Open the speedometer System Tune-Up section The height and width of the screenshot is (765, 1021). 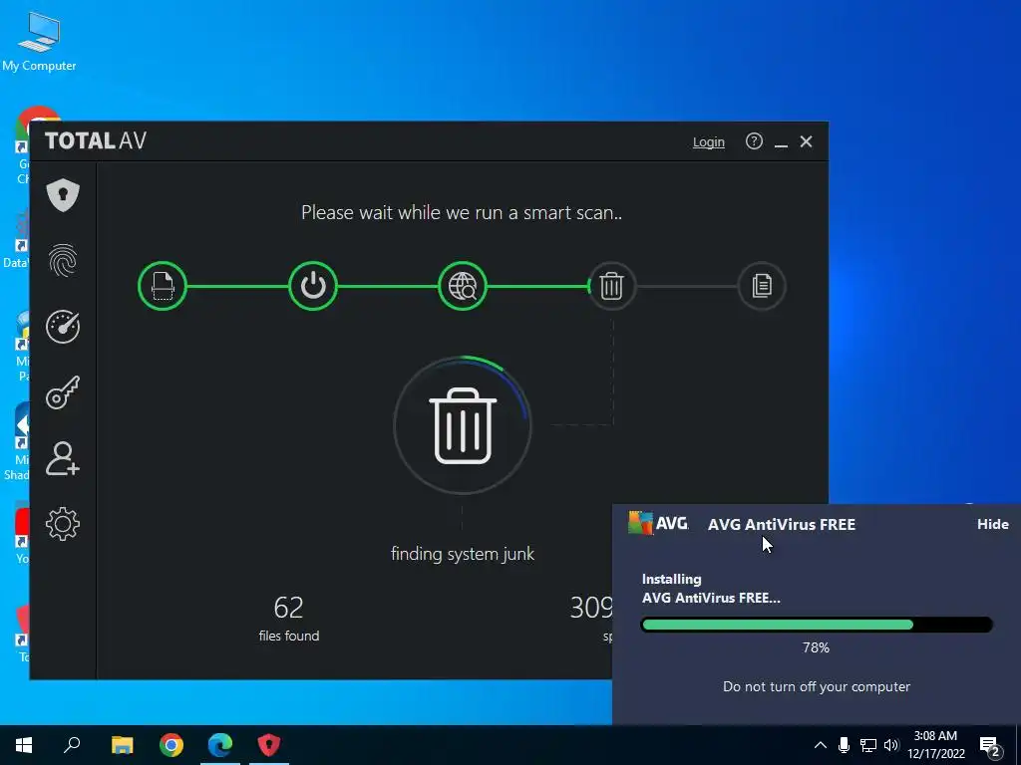(63, 326)
